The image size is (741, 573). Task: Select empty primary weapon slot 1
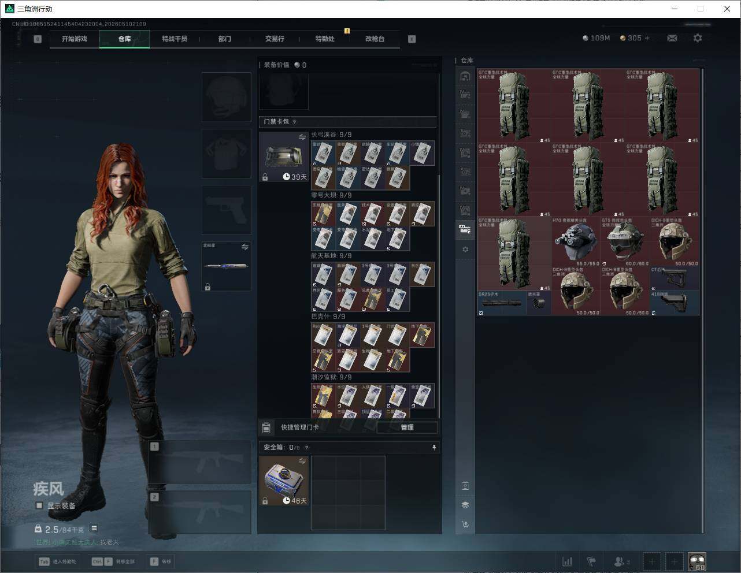(199, 462)
